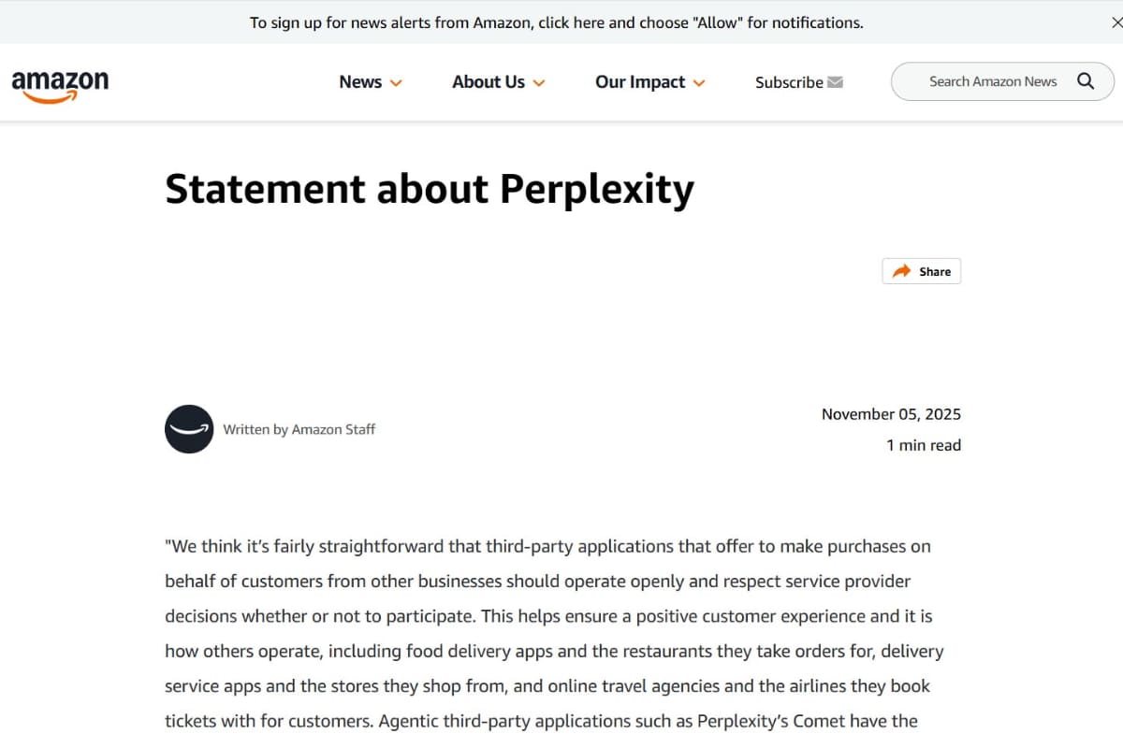1123x748 pixels.
Task: Click the Statement about Perplexity headline
Action: pyautogui.click(x=430, y=189)
